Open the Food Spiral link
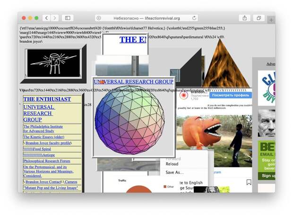Image resolution: width=293 pixels, height=216 pixels. (37, 149)
